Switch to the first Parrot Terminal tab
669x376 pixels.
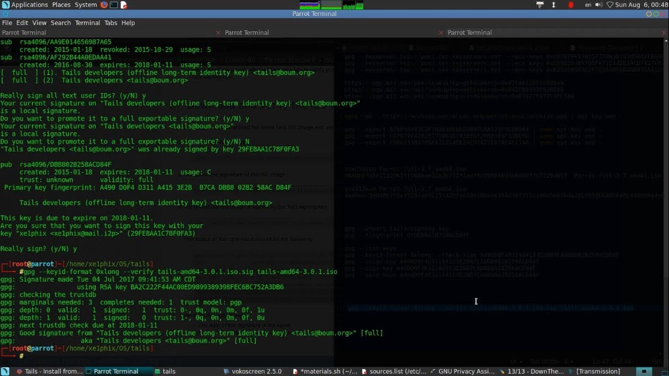[x=111, y=32]
